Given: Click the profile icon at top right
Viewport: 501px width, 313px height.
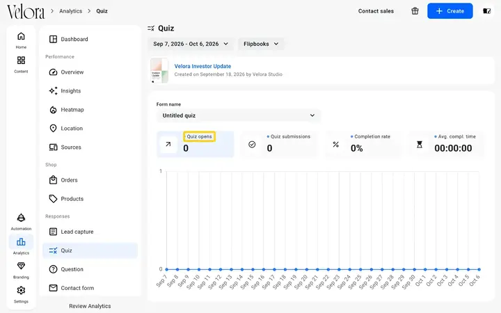Looking at the screenshot, I should point(486,11).
